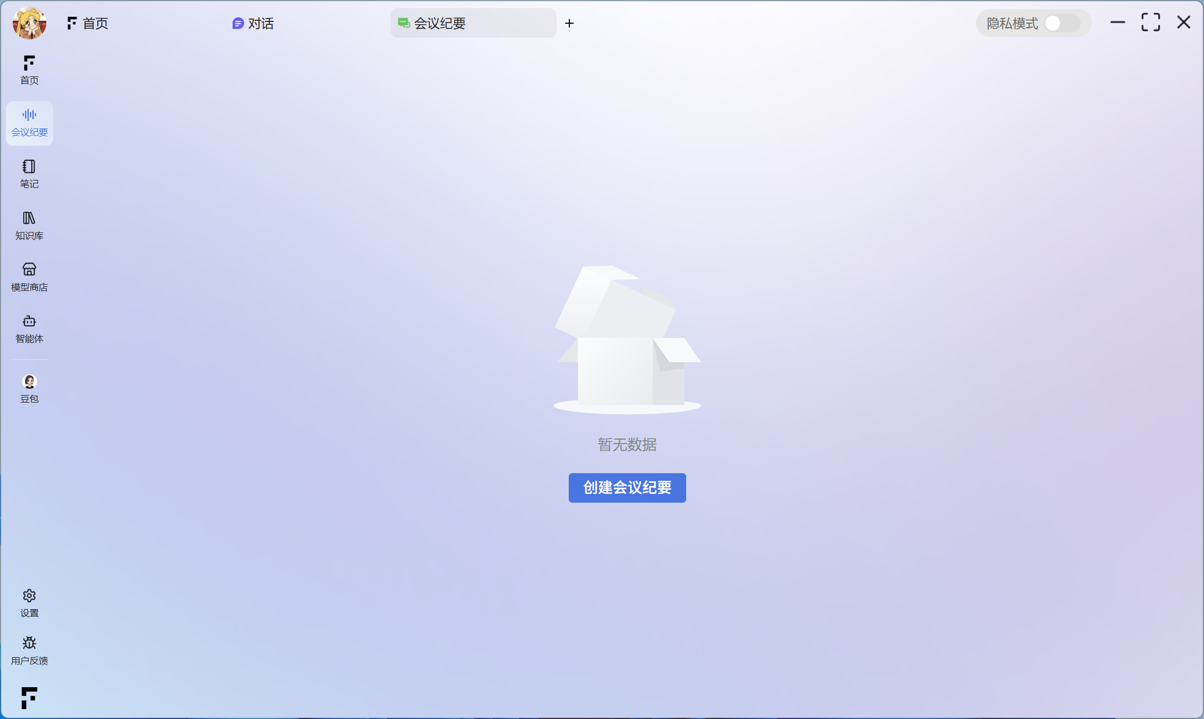Image resolution: width=1204 pixels, height=719 pixels.
Task: Open 用户反馈 bug icon
Action: coord(29,650)
